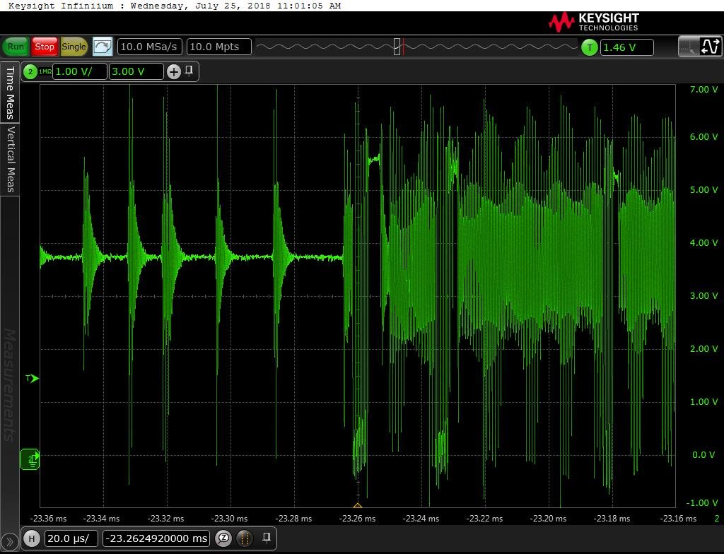Trigger a Single acquisition
The image size is (724, 554).
[x=74, y=47]
